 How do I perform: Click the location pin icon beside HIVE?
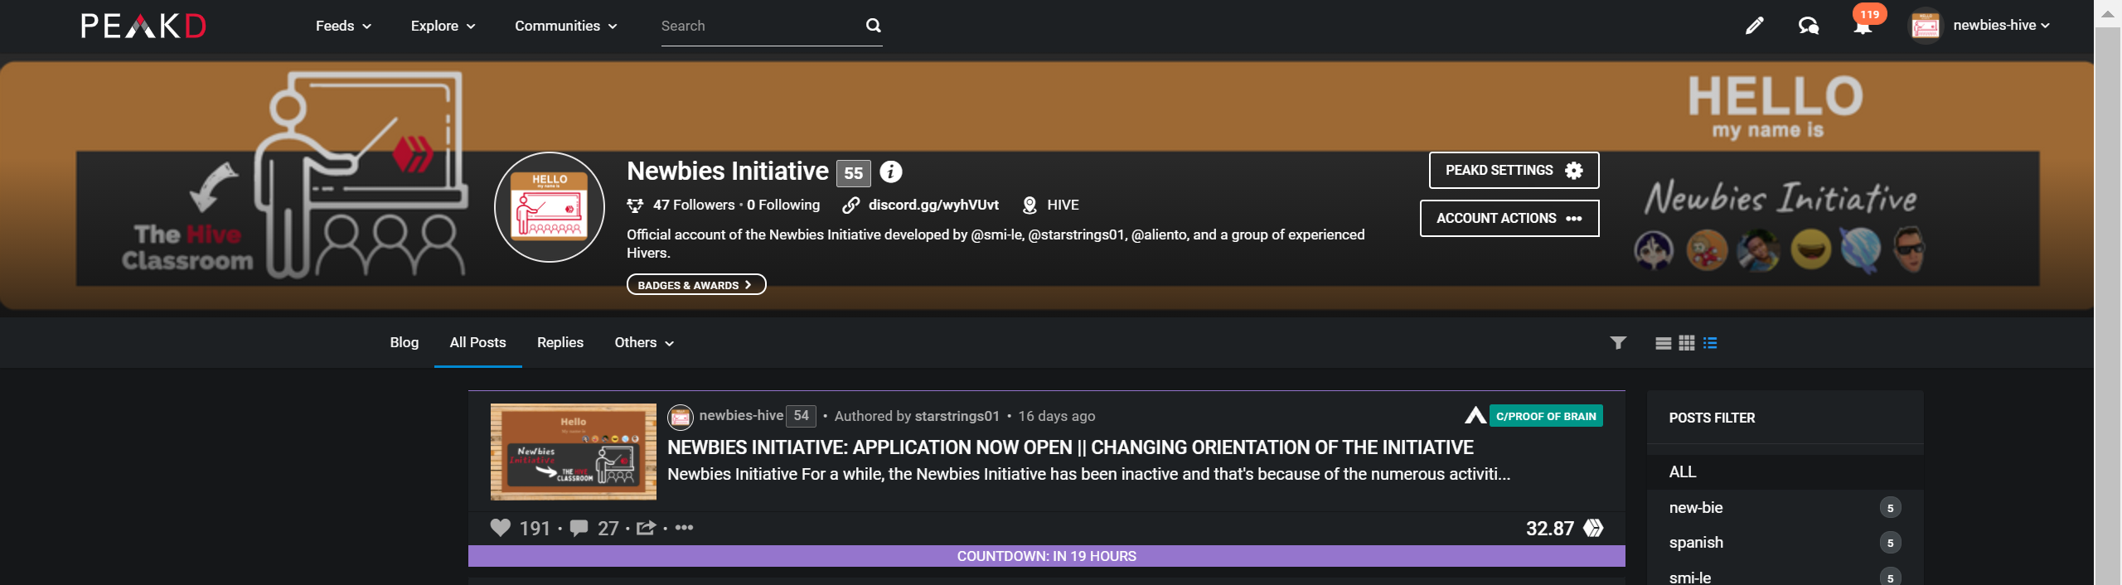(1030, 205)
